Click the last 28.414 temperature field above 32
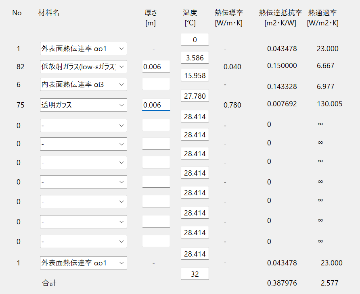360x294 pixels. (195, 254)
